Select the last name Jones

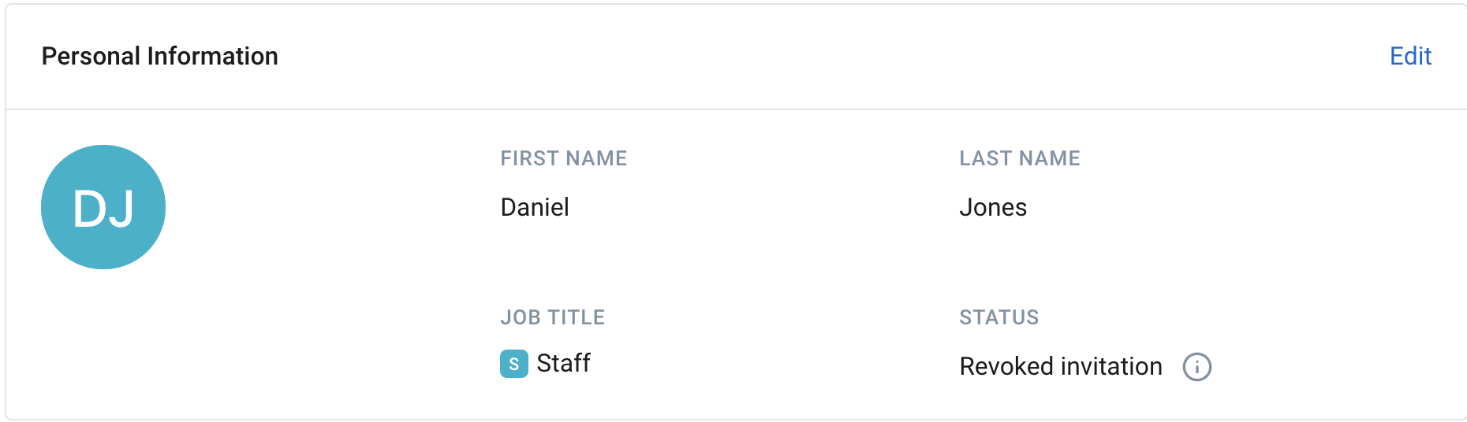(x=993, y=207)
